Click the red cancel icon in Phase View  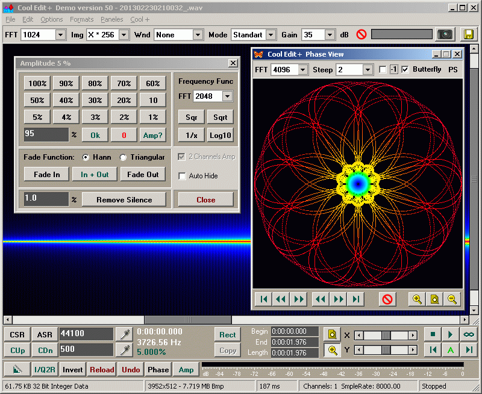[x=387, y=299]
